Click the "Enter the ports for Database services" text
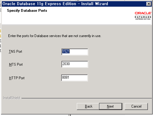Screen dimensions: 153x116 [x=55, y=36]
